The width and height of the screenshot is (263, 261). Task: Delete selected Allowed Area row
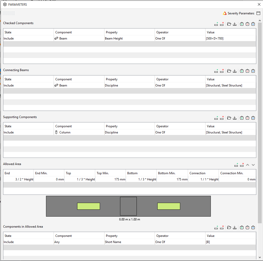[242, 165]
